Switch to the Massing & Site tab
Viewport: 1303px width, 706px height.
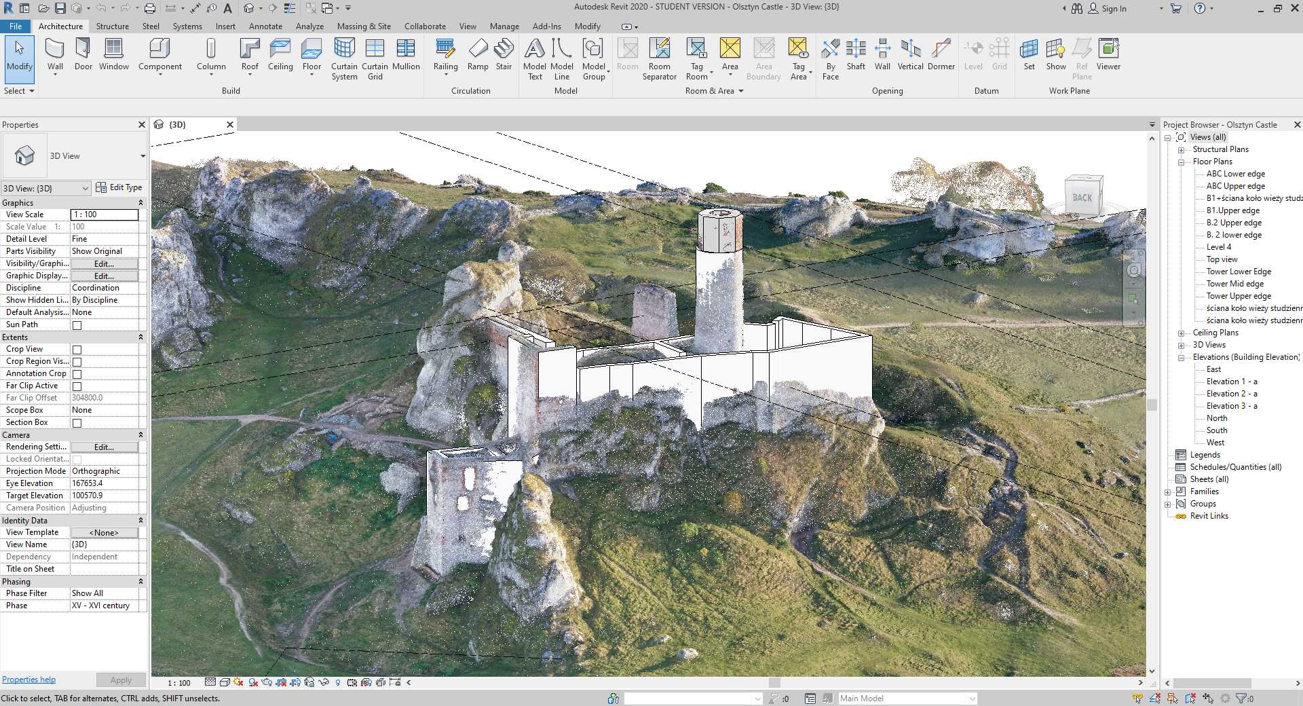tap(364, 26)
